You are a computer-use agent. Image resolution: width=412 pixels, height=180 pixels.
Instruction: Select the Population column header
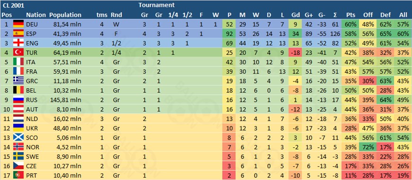pyautogui.click(x=65, y=15)
